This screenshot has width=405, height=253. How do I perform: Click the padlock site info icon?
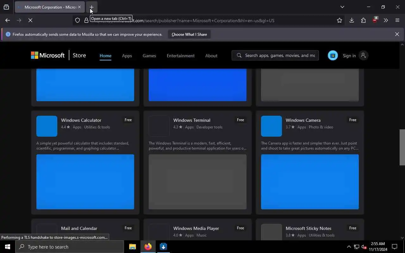tap(86, 21)
